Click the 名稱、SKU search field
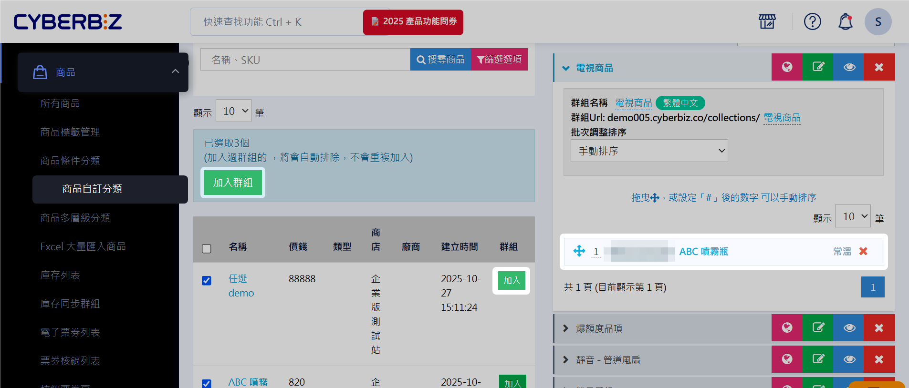The width and height of the screenshot is (909, 388). click(x=305, y=60)
